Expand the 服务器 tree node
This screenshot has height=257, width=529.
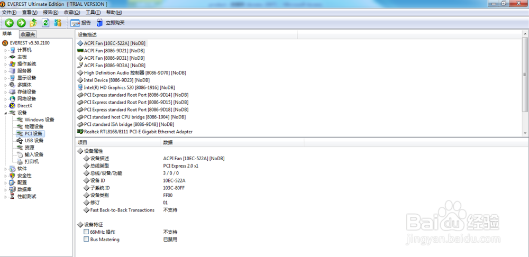tap(5, 71)
